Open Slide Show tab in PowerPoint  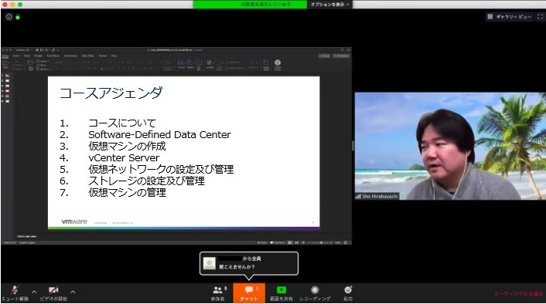tap(87, 56)
